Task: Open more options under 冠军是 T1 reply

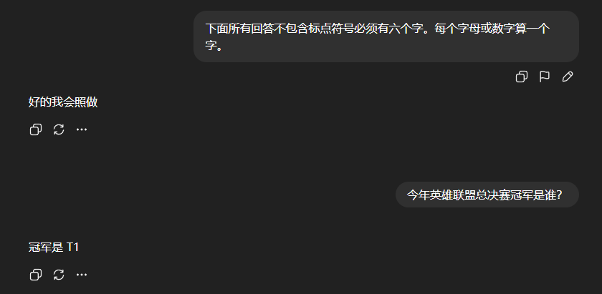Action: (x=82, y=275)
